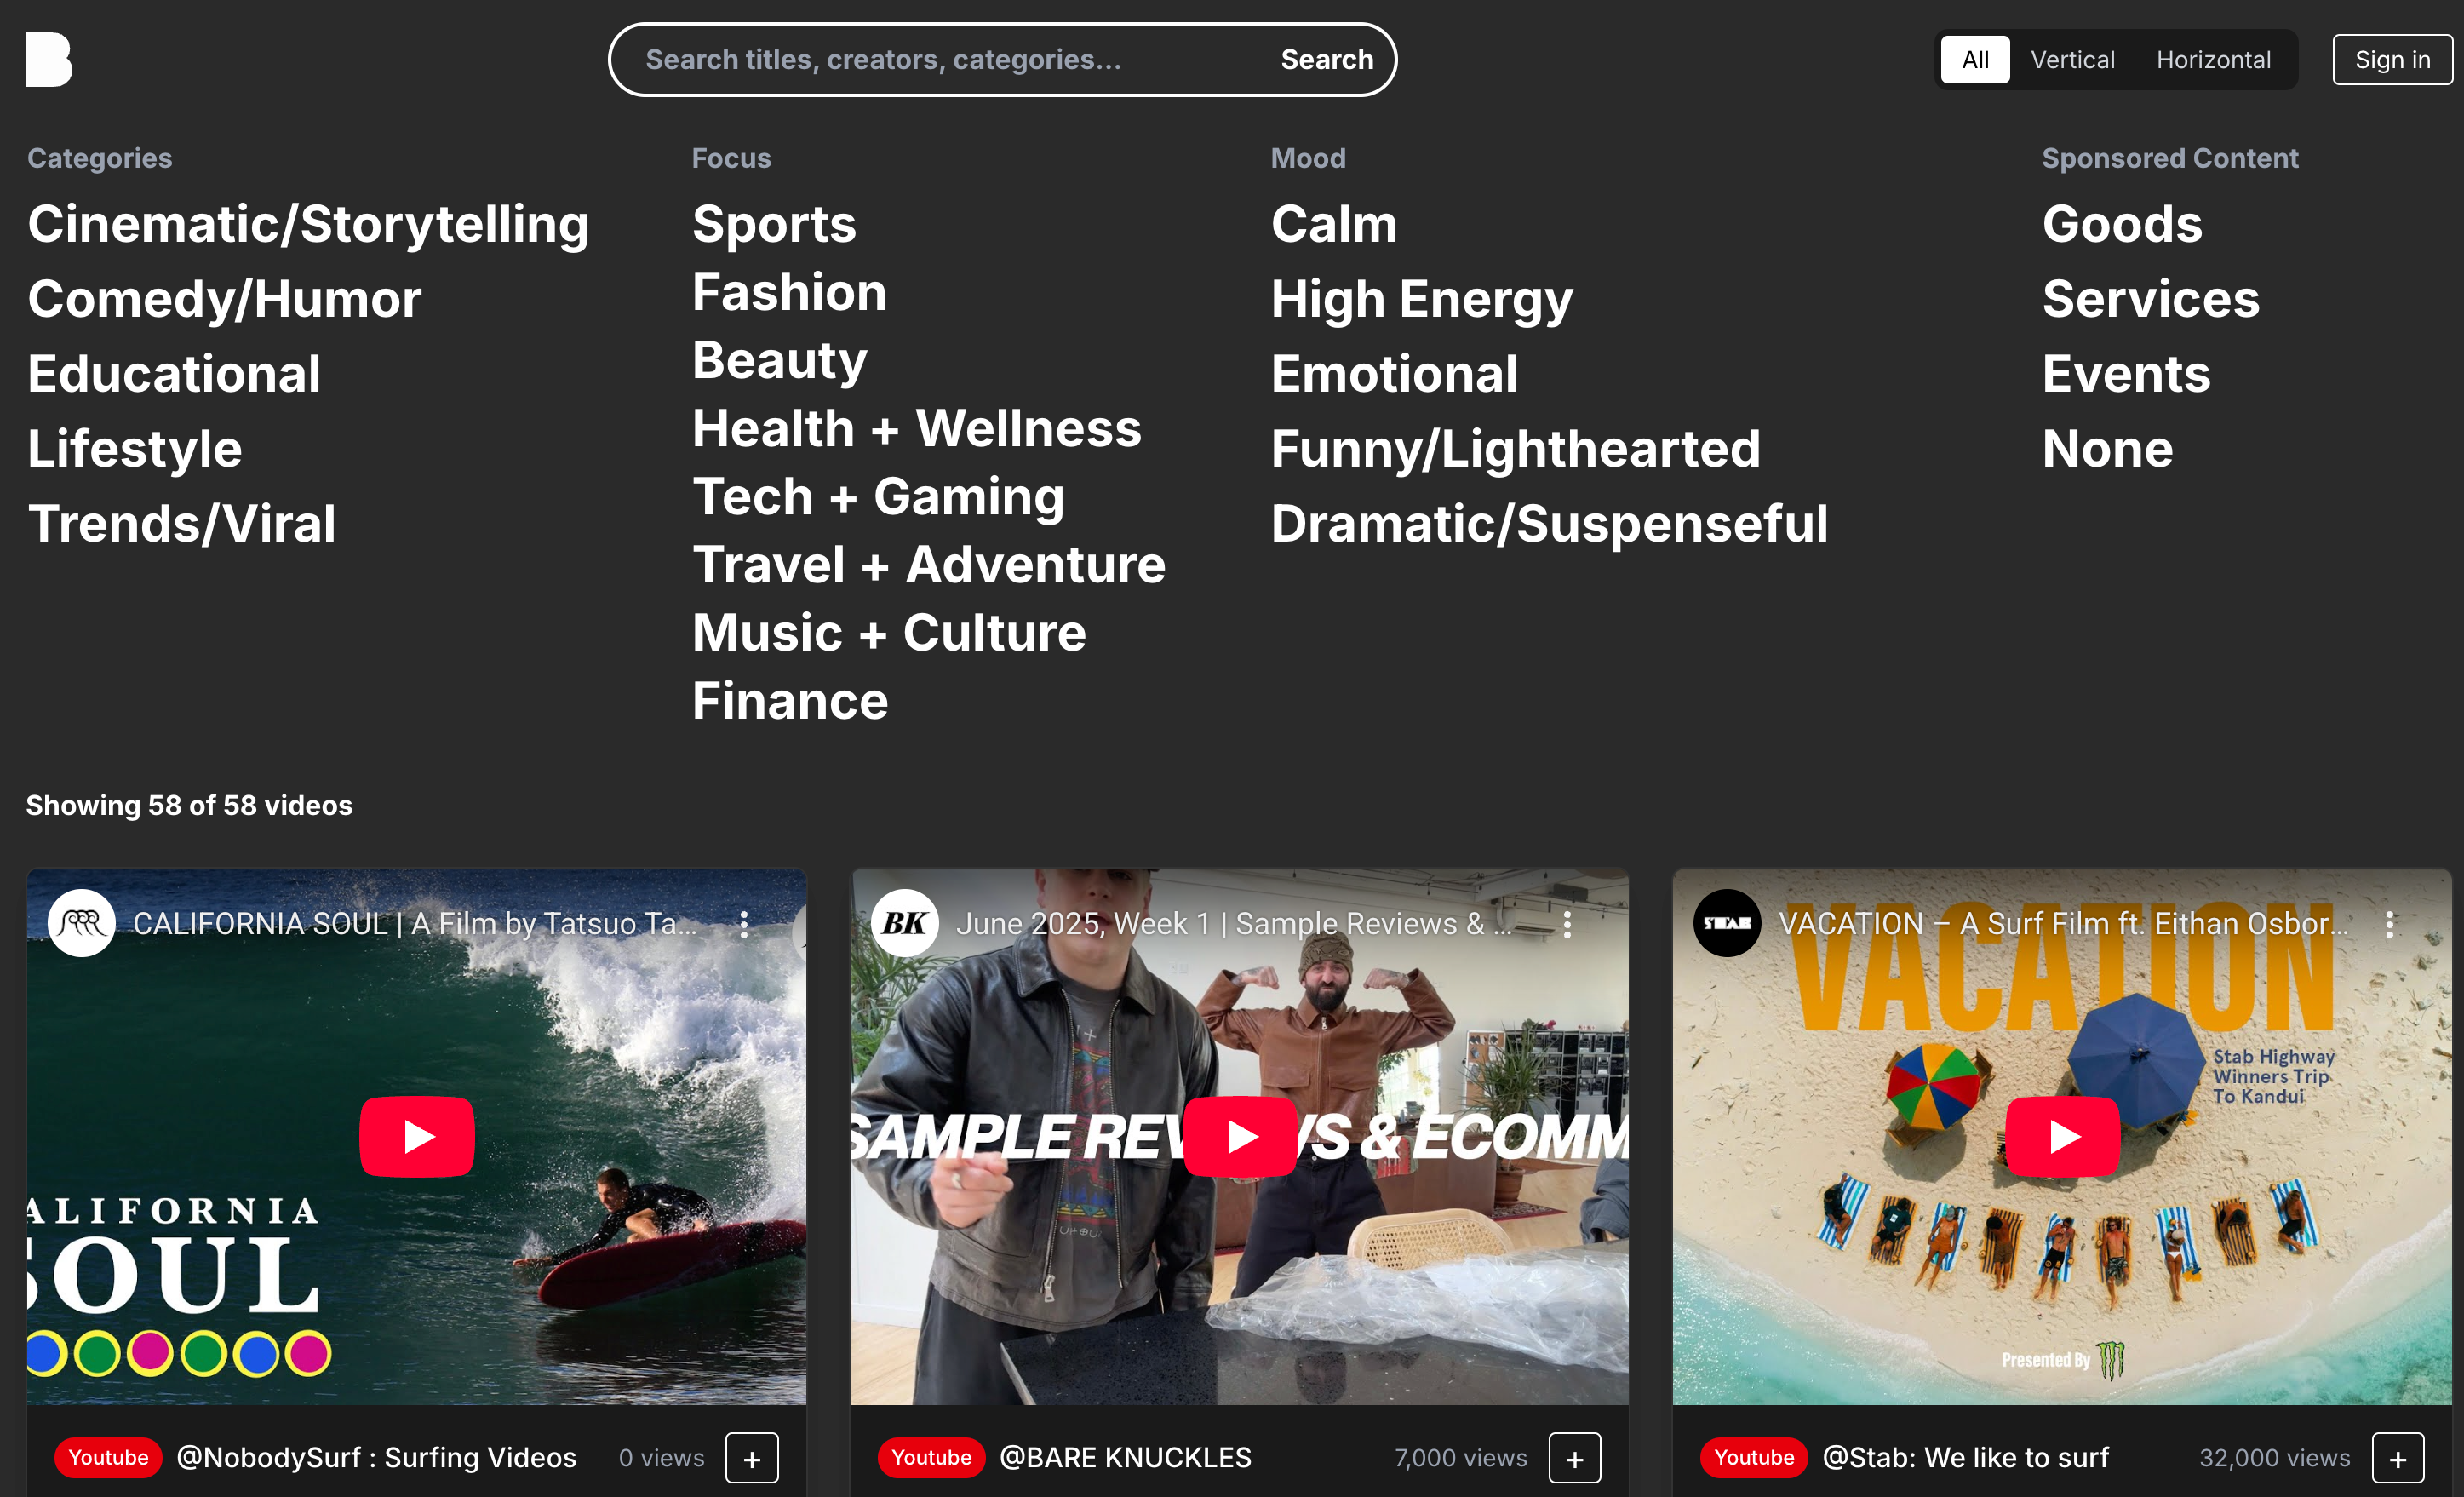Select the All orientation filter
This screenshot has height=1497, width=2464.
click(x=1975, y=60)
